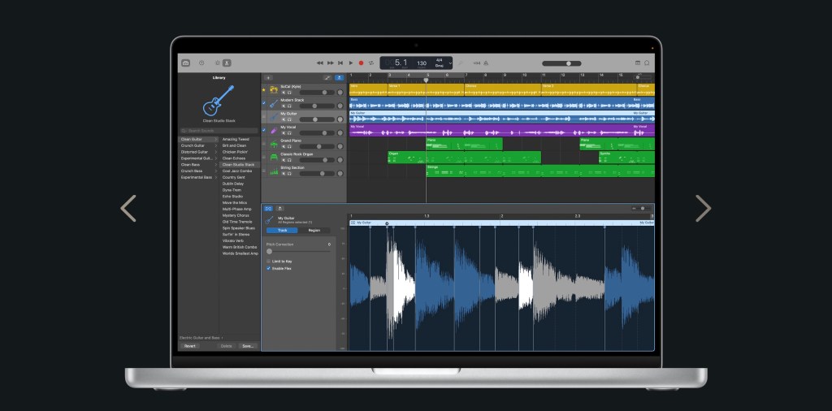This screenshot has width=832, height=411.
Task: Enable the Limit to Key checkbox
Action: point(269,261)
